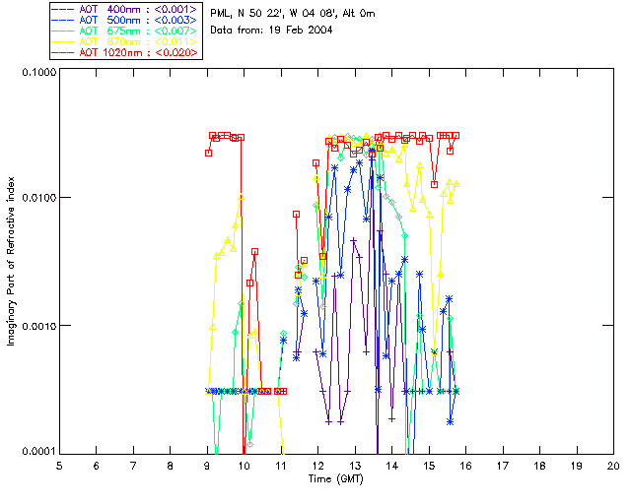Click the x-axis tick label 16
Viewport: 631px width, 504px height.
(x=465, y=466)
